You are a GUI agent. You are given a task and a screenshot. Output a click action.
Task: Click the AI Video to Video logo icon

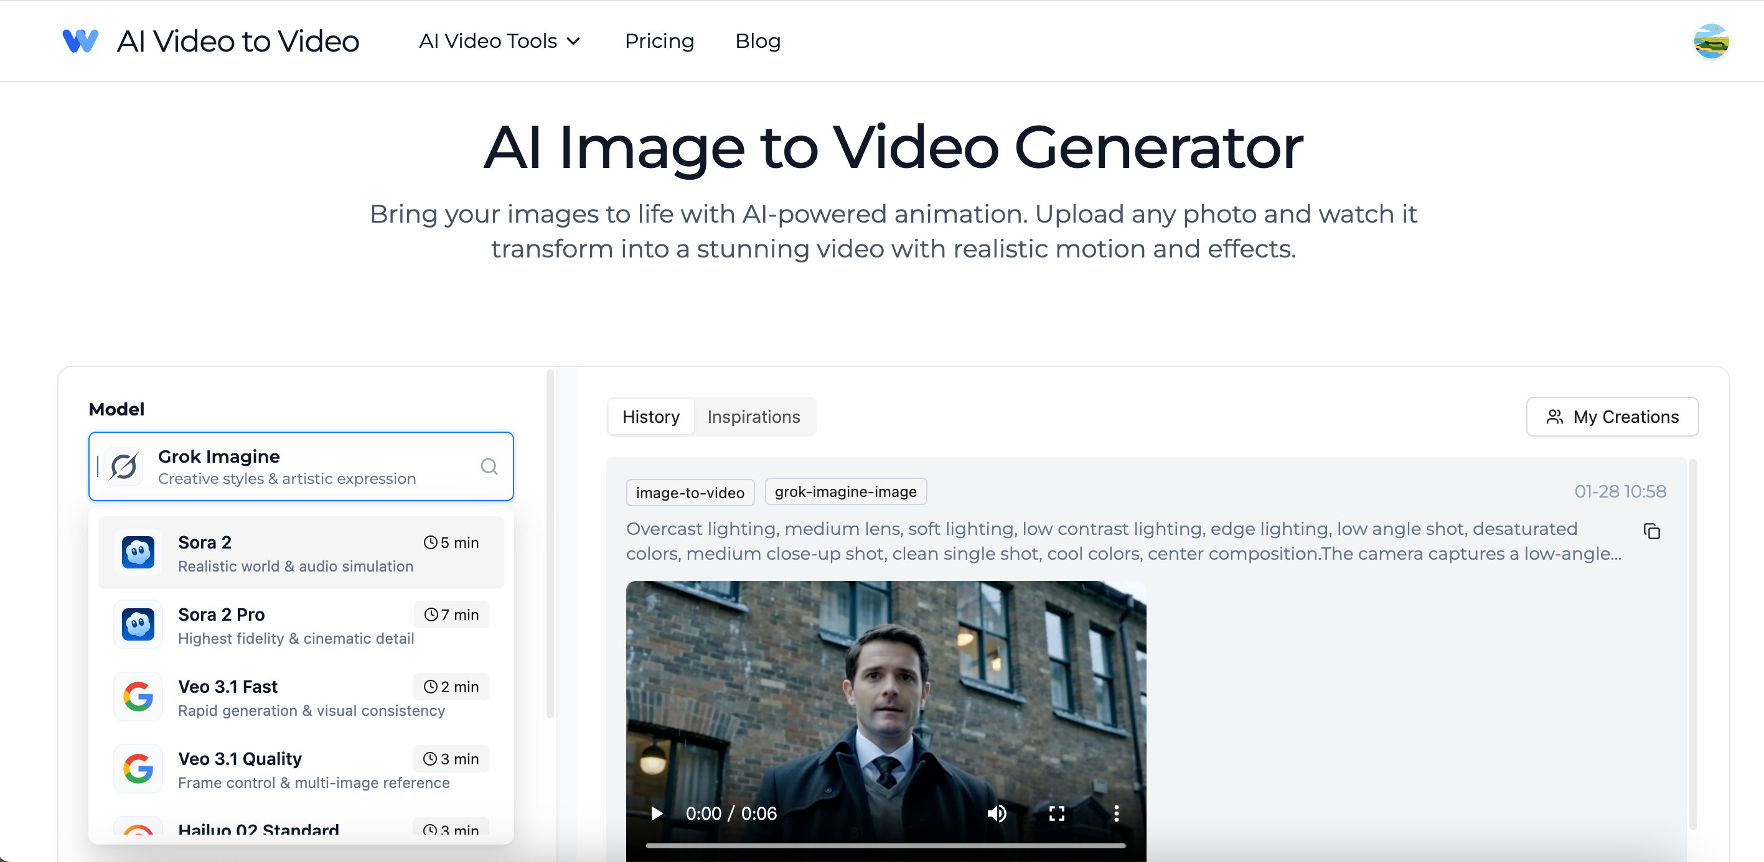point(80,40)
